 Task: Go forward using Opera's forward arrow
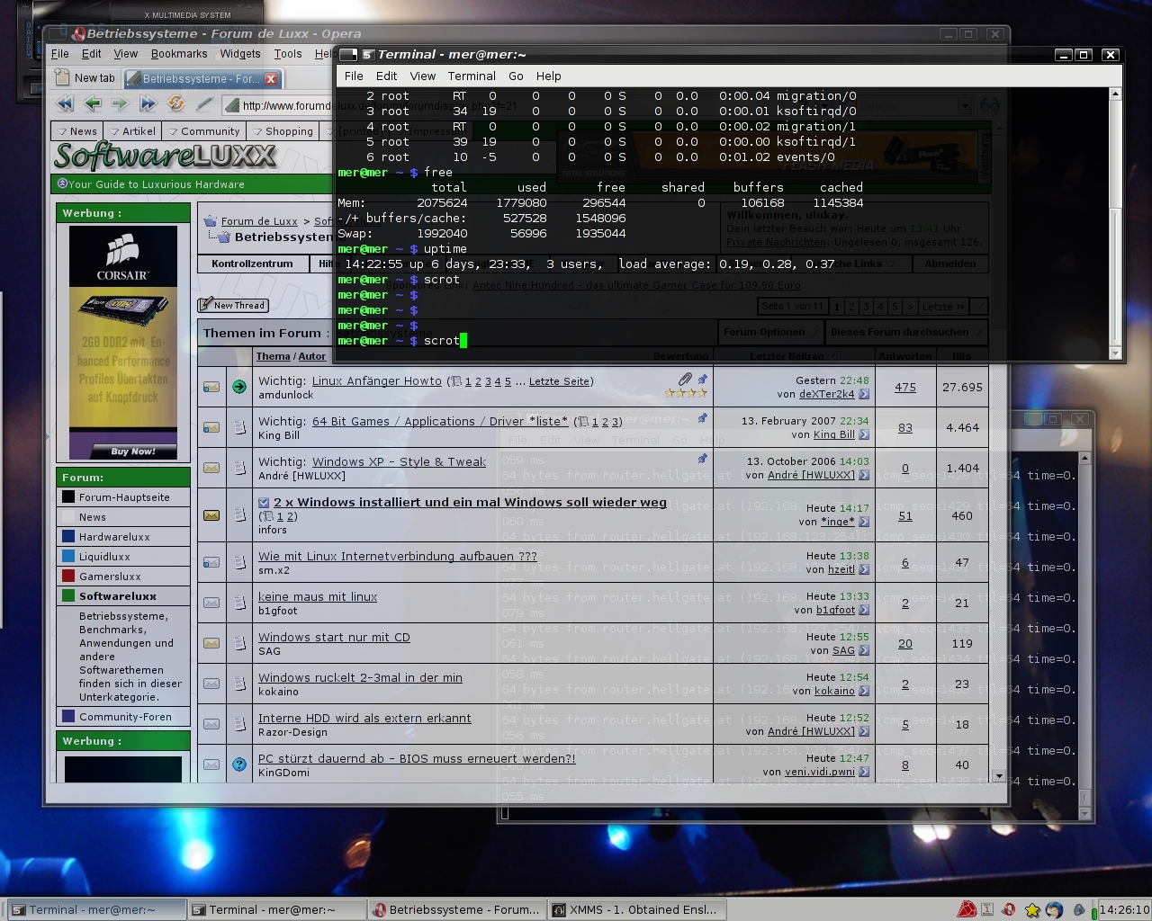click(x=120, y=104)
